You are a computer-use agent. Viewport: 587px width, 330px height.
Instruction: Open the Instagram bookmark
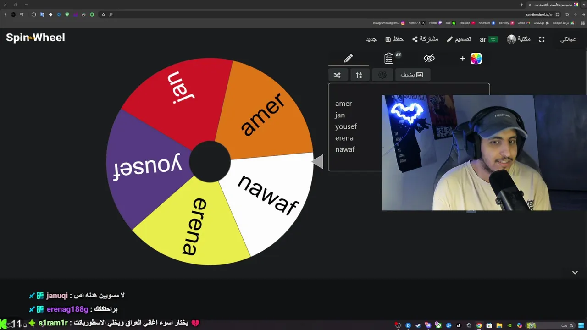(x=389, y=23)
